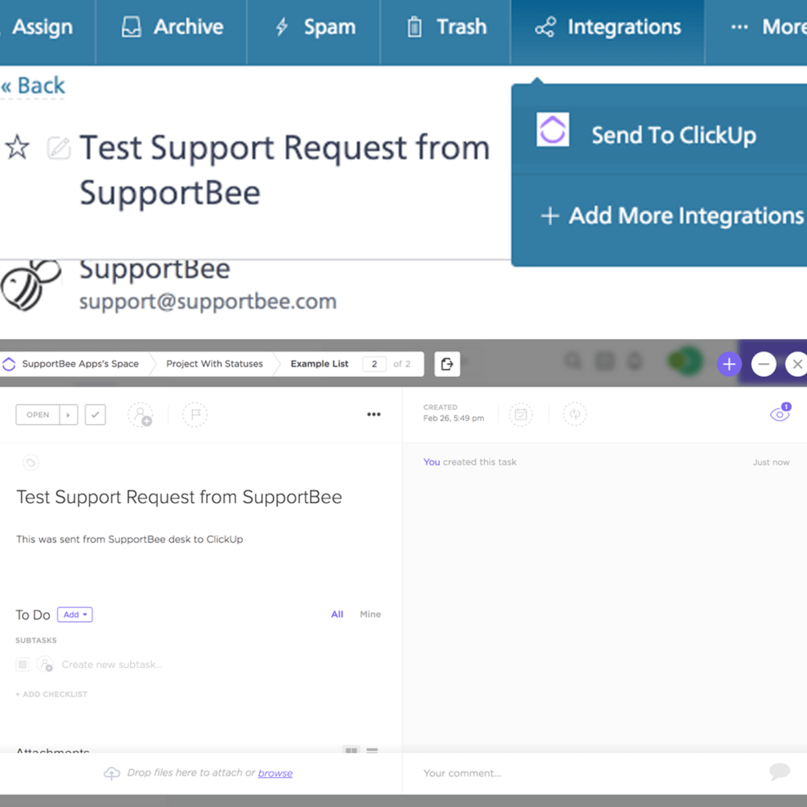Click the recurring task icon
This screenshot has height=807, width=807.
click(x=575, y=414)
